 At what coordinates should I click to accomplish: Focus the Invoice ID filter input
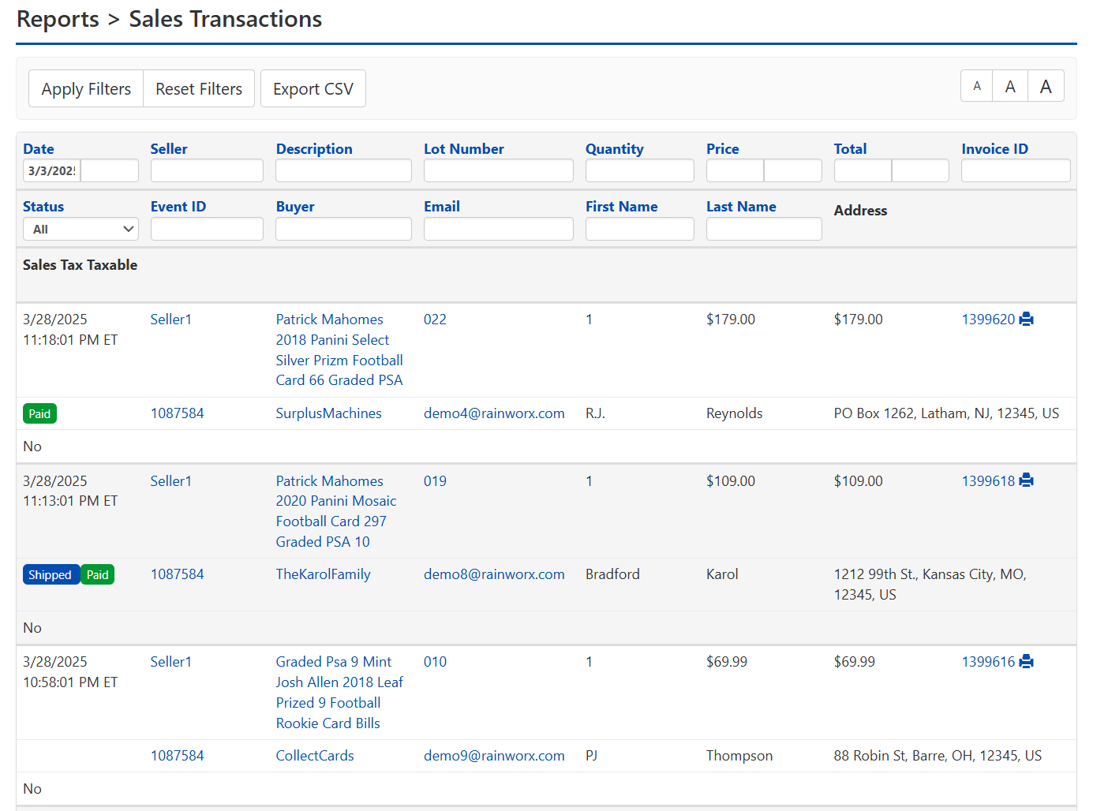click(x=1016, y=170)
